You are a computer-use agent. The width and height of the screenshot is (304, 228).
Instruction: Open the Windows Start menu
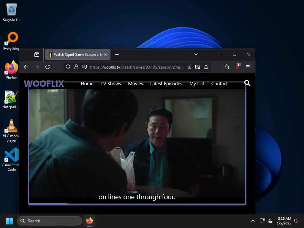coord(9,221)
